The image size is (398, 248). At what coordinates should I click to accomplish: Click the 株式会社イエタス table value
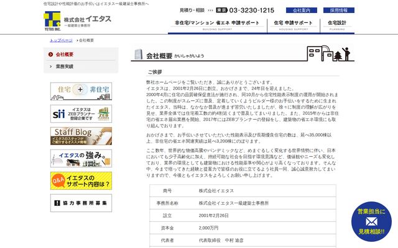tap(216, 191)
